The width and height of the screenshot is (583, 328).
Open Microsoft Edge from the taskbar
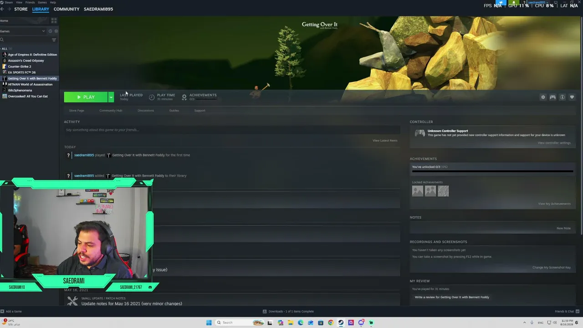coord(301,323)
